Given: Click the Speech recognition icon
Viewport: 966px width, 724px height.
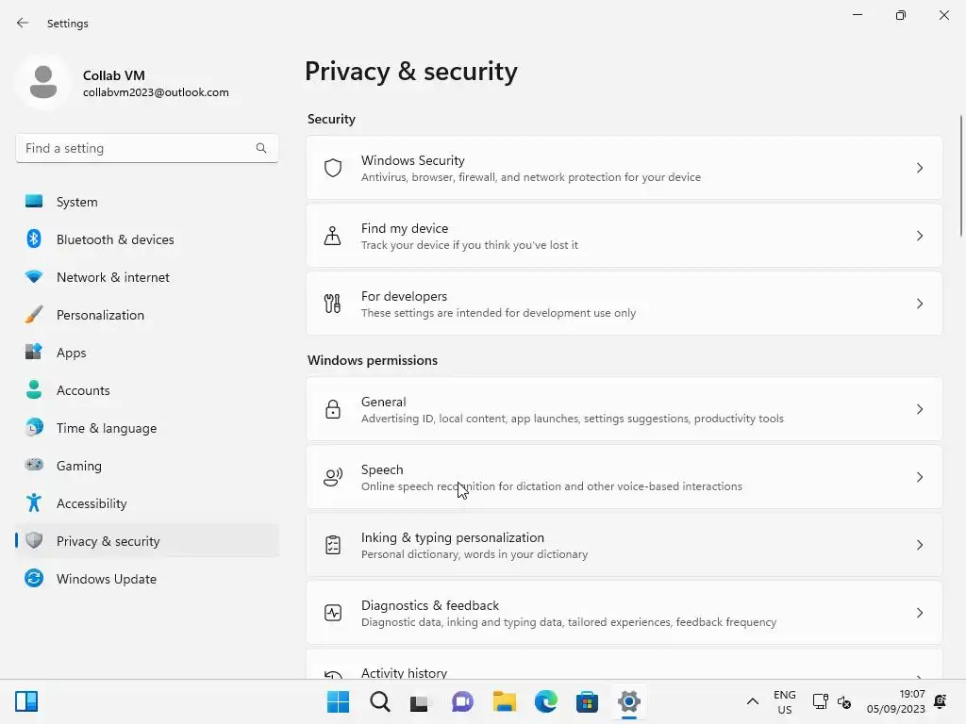Looking at the screenshot, I should coord(333,477).
